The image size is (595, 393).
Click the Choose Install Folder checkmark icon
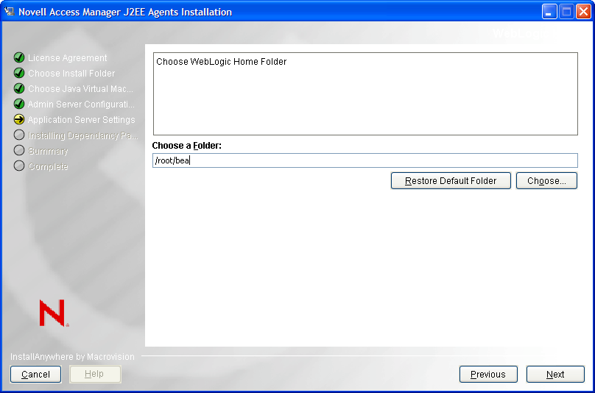(x=19, y=73)
